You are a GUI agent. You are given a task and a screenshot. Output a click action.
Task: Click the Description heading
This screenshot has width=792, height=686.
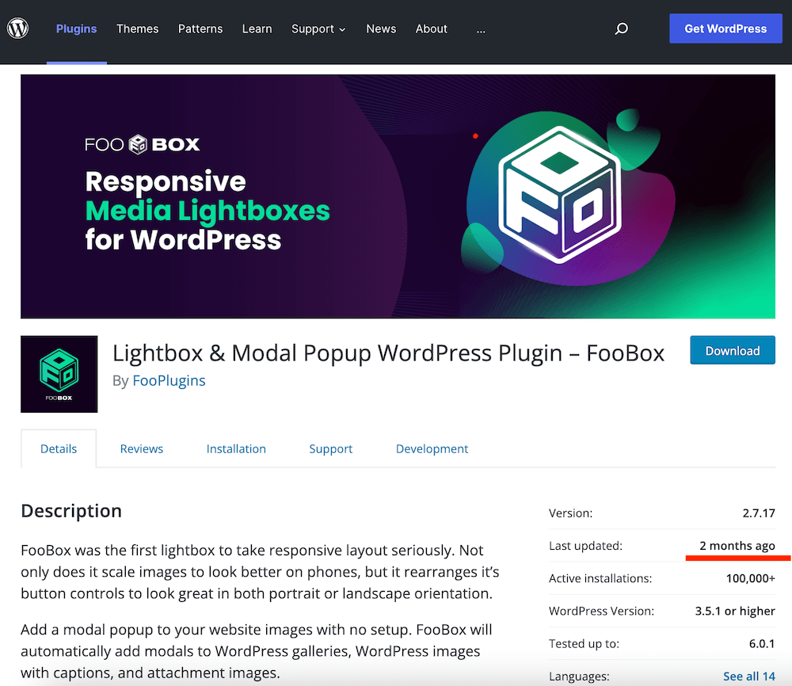pyautogui.click(x=71, y=511)
